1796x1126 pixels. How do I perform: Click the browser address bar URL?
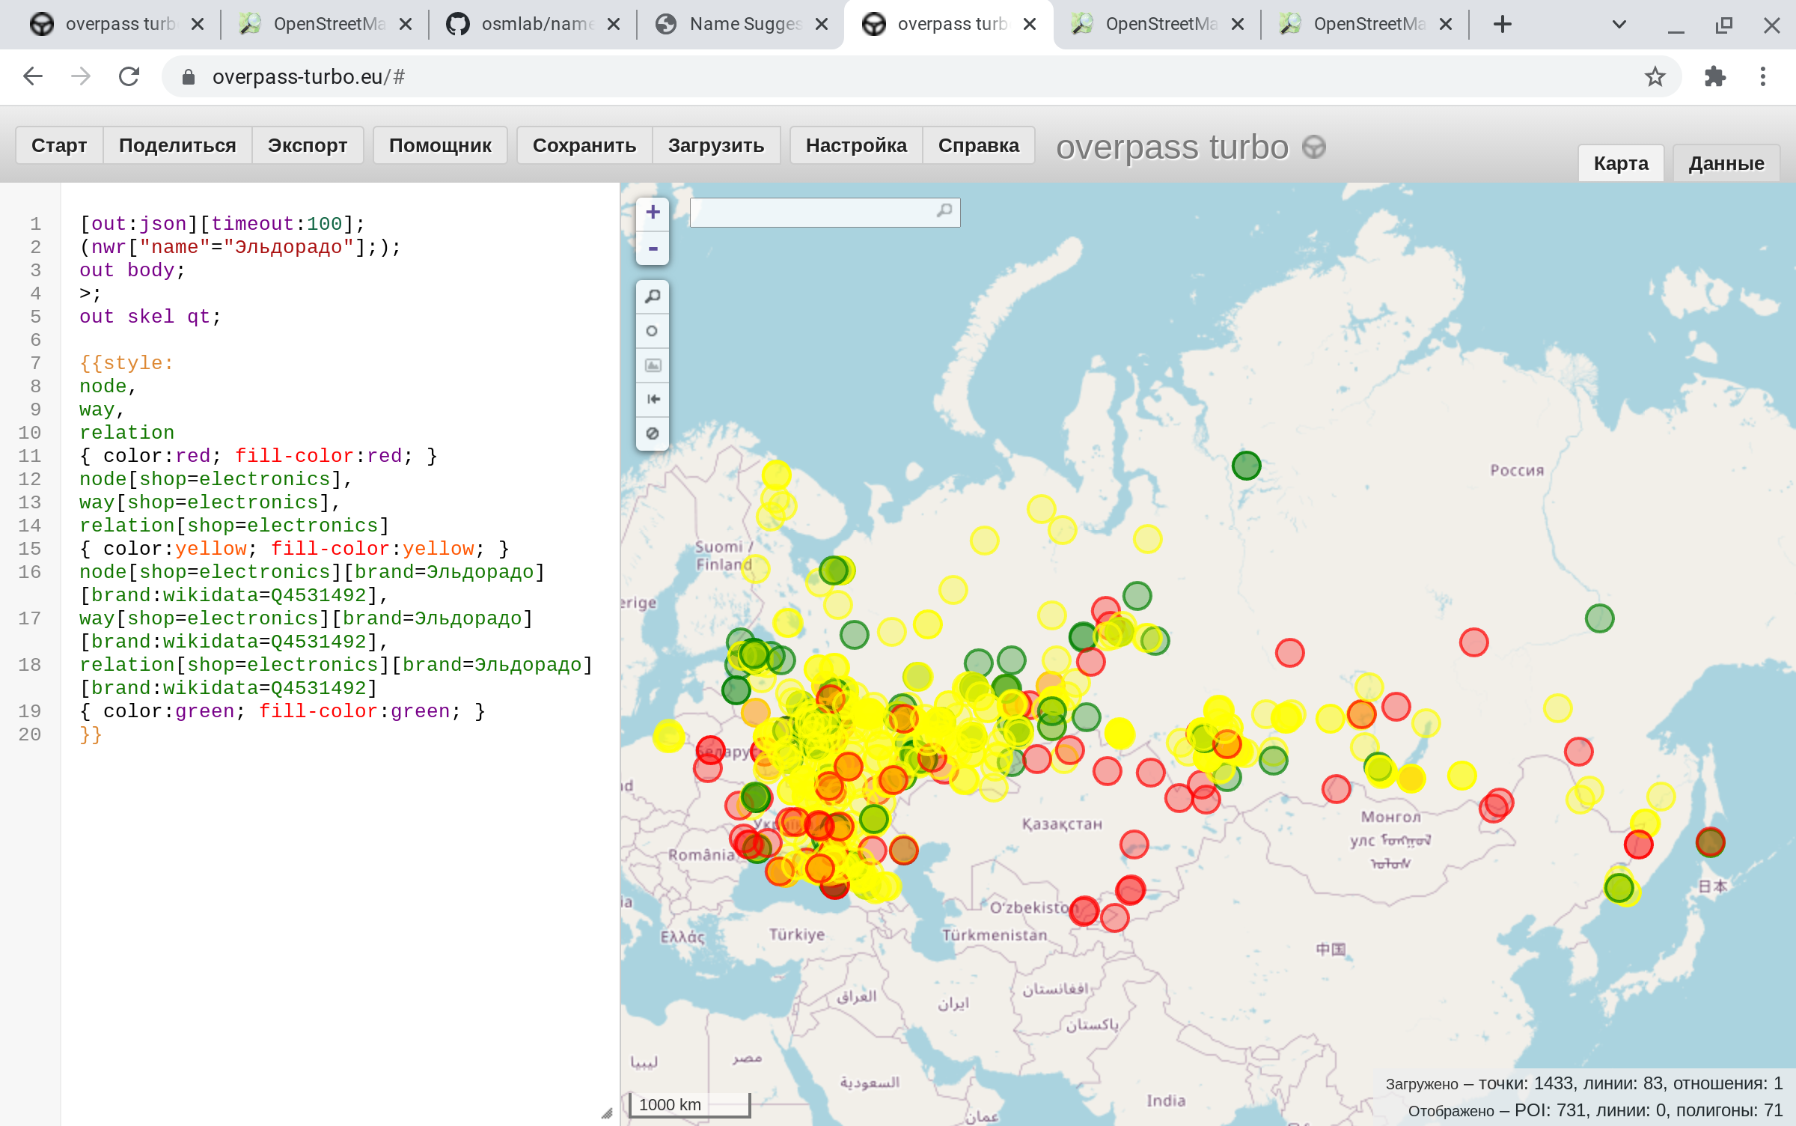[x=308, y=76]
